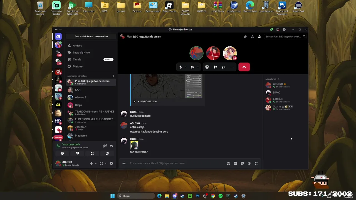Go back with title bar arrow

(56, 29)
